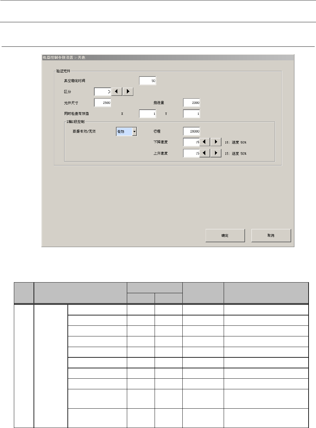Decrease 下降速度 with its left arrow

(x=205, y=142)
